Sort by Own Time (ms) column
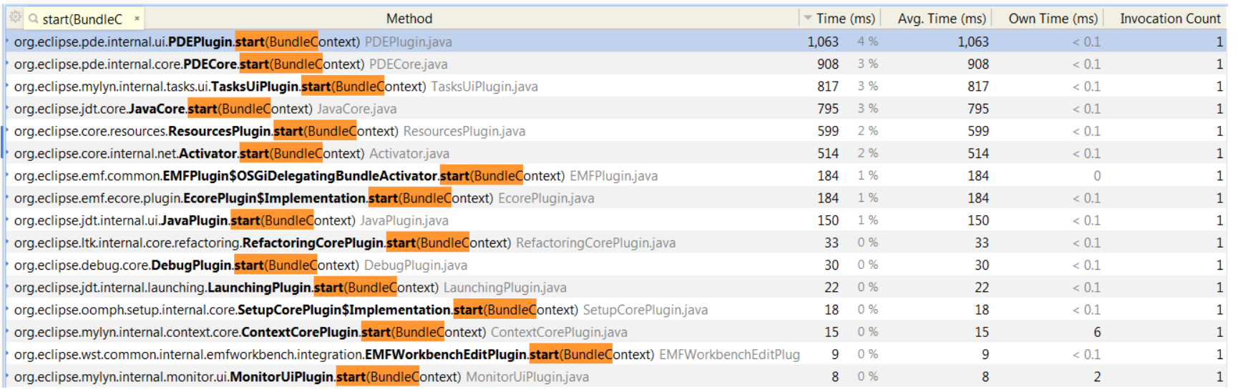The height and width of the screenshot is (392, 1238). (1052, 19)
